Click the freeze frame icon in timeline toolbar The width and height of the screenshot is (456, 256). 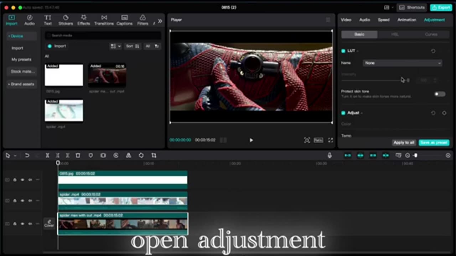coord(103,155)
